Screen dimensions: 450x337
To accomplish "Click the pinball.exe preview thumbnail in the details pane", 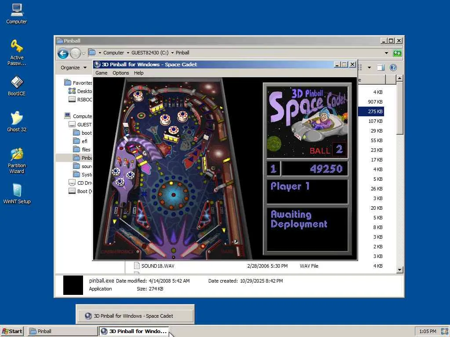I will tap(73, 285).
